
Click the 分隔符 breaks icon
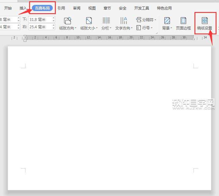tap(139, 20)
